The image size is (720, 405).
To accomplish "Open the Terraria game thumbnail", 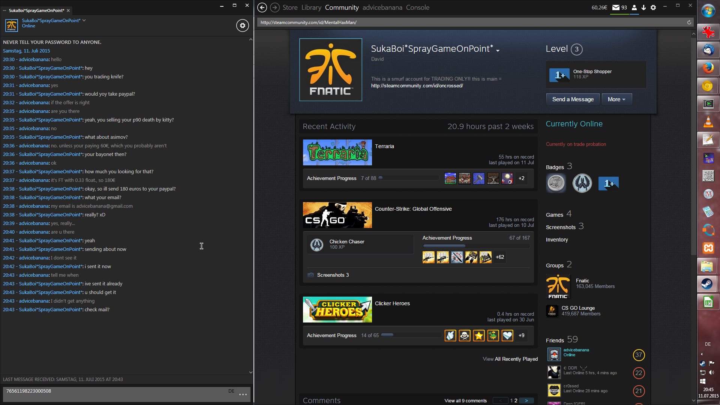I will tap(337, 153).
